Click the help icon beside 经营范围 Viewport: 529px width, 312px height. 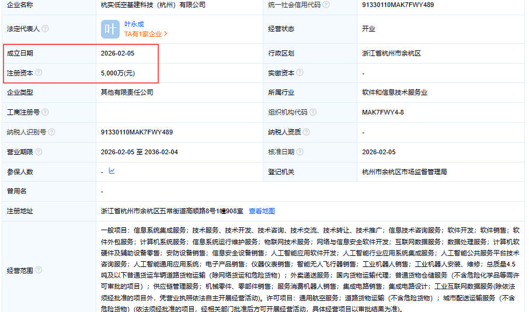tap(39, 270)
